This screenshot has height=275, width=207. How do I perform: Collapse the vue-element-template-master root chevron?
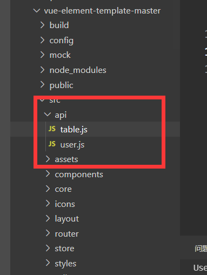tap(37, 11)
